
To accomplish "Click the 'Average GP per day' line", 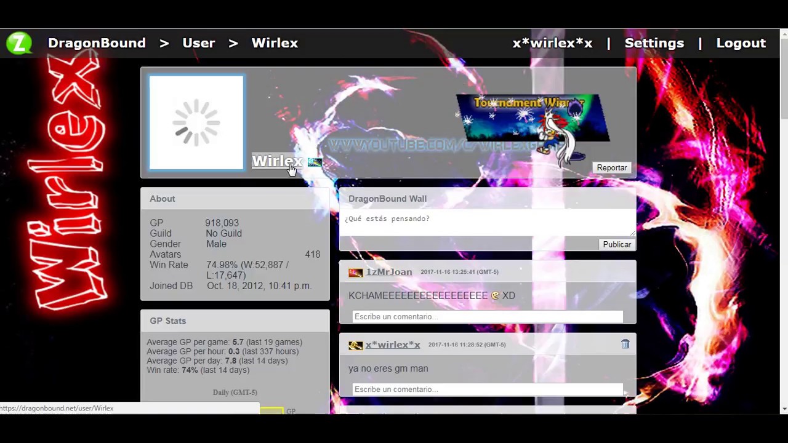I will (217, 361).
